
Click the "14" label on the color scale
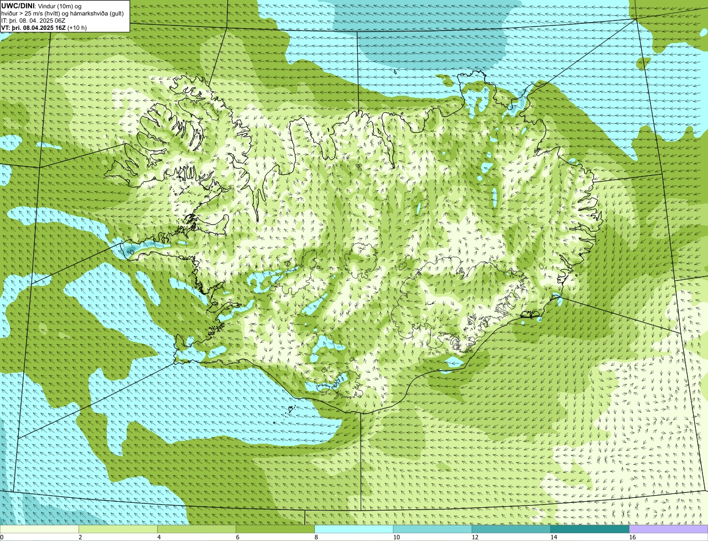[554, 537]
